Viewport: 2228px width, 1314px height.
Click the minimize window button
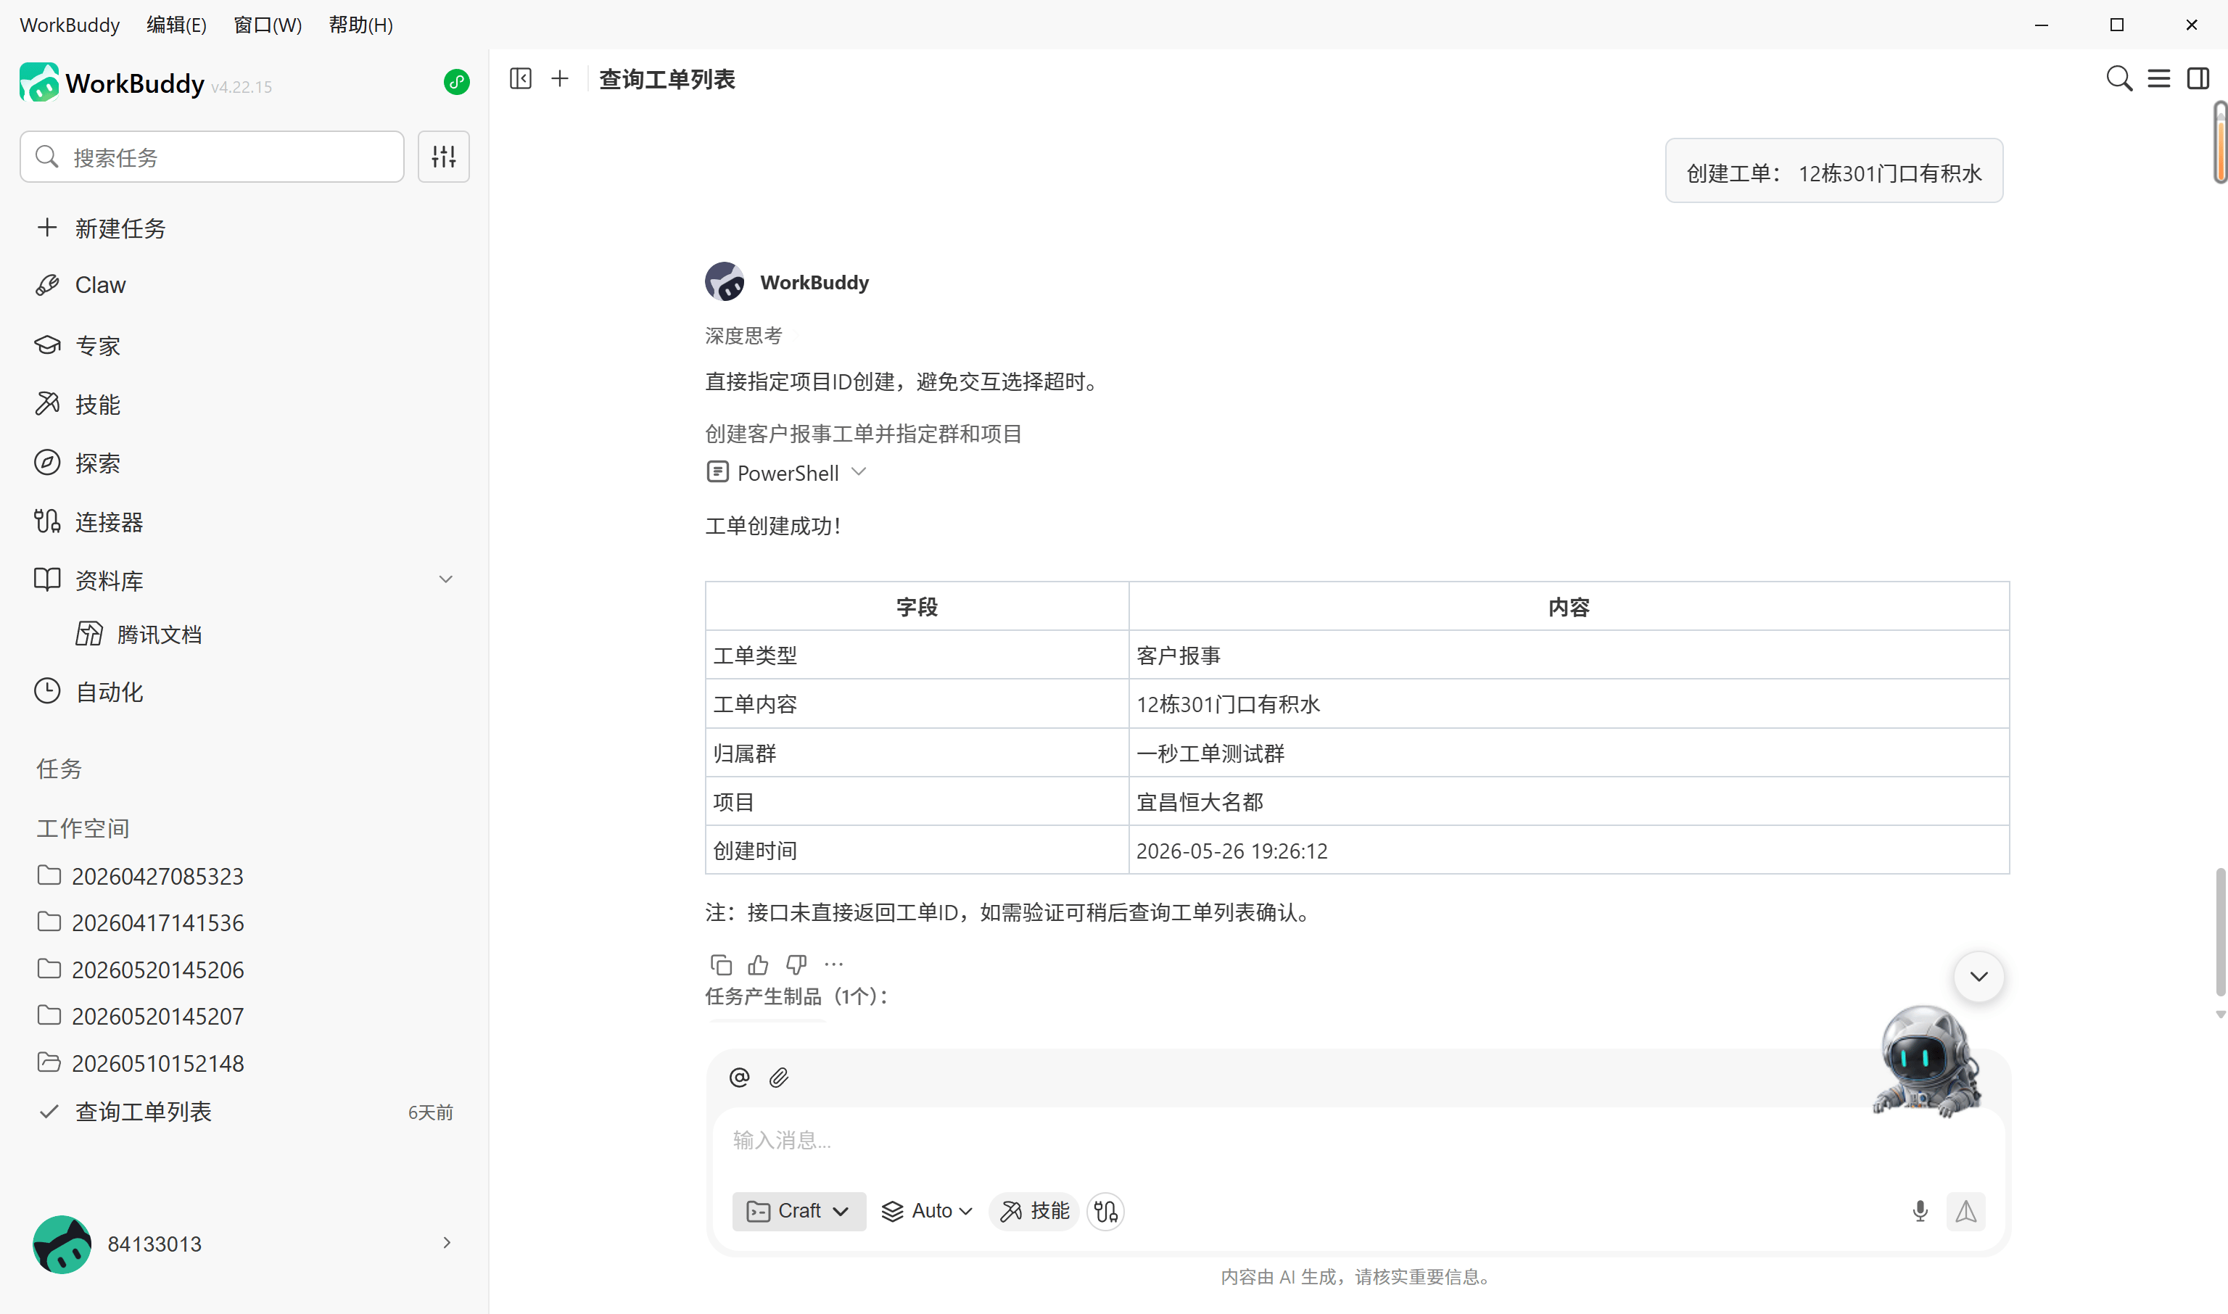(2041, 25)
